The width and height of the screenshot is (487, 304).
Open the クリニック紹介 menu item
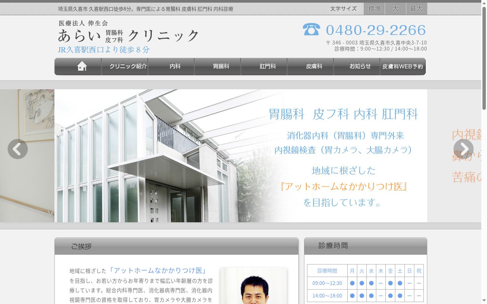pyautogui.click(x=125, y=66)
